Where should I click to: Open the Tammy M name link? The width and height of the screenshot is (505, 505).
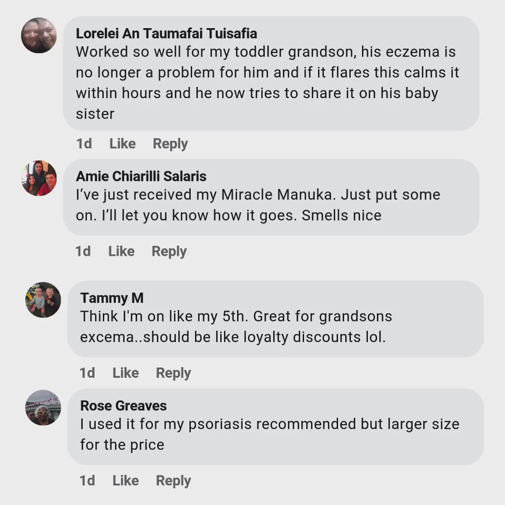[x=112, y=298]
